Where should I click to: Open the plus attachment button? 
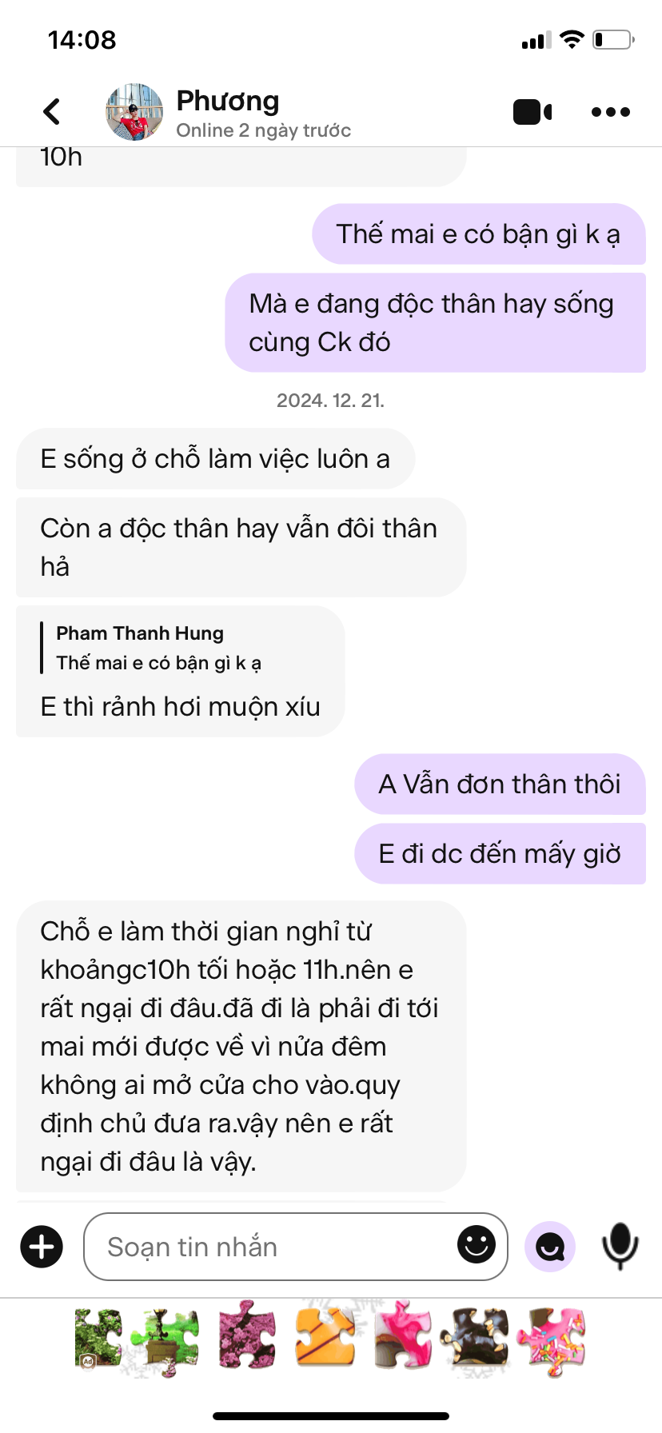pos(42,1246)
